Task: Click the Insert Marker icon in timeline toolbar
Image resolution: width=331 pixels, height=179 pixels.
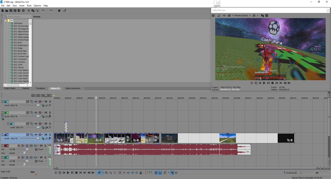Action: click(146, 173)
